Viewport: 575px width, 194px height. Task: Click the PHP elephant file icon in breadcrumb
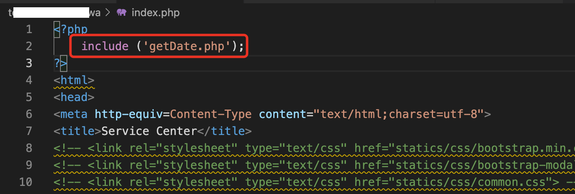(121, 13)
